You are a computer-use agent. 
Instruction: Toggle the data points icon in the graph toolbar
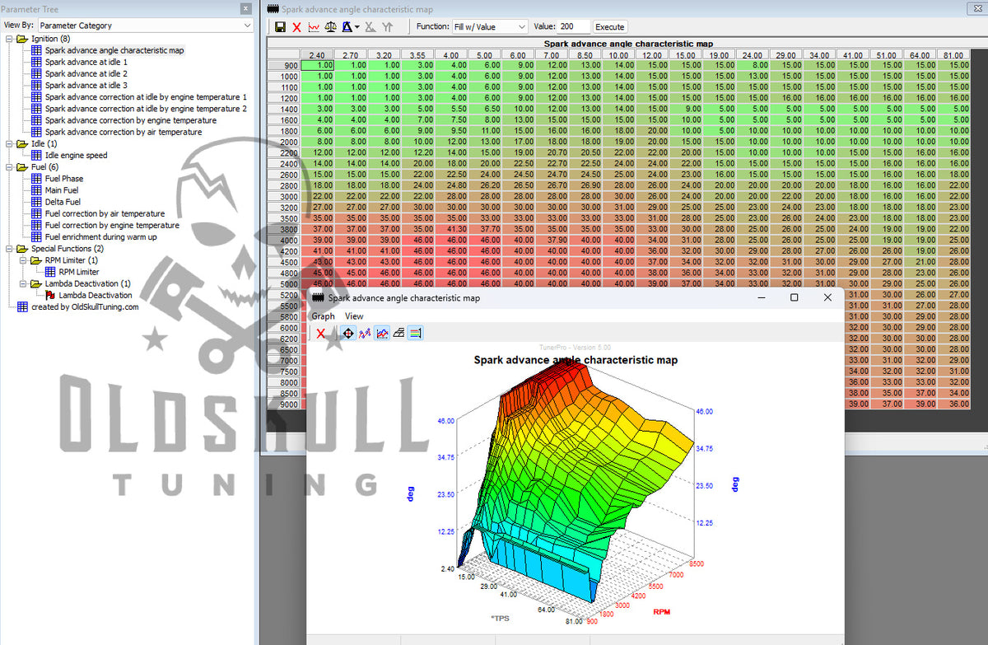365,334
